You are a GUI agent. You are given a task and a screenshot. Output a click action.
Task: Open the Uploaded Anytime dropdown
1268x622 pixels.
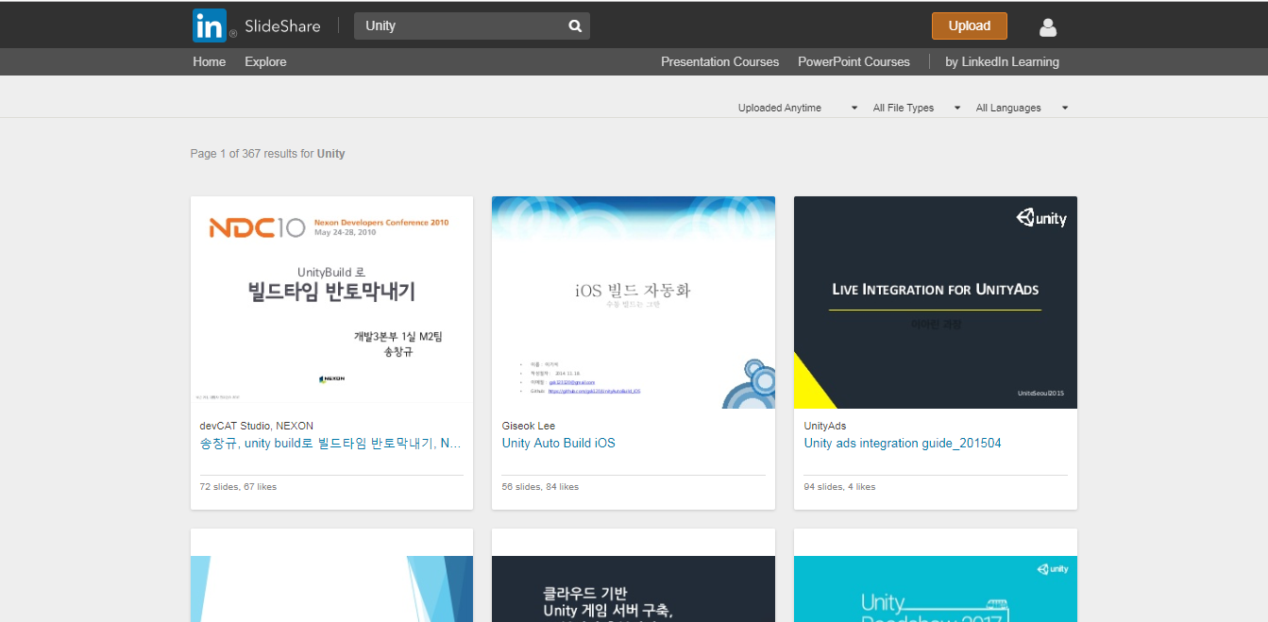pos(798,108)
